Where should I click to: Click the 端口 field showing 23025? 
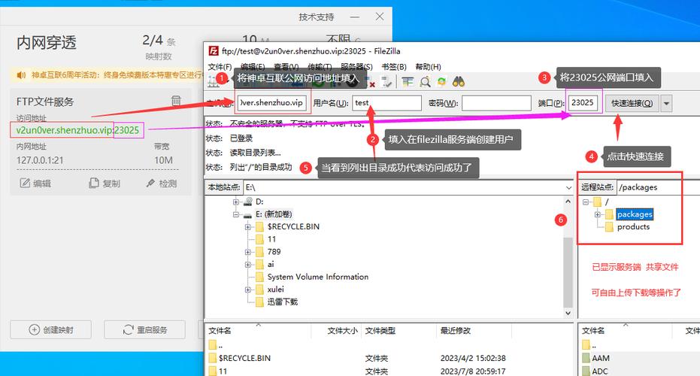583,103
